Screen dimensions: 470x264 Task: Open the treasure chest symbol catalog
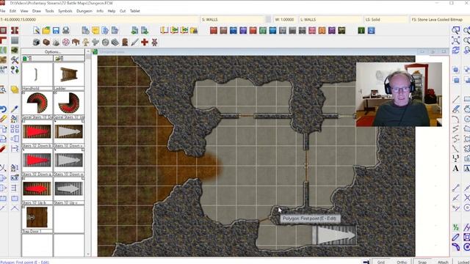46,43
